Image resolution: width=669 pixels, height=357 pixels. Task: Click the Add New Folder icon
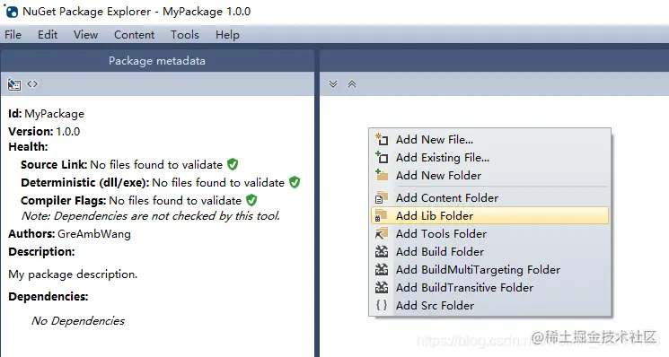click(382, 175)
